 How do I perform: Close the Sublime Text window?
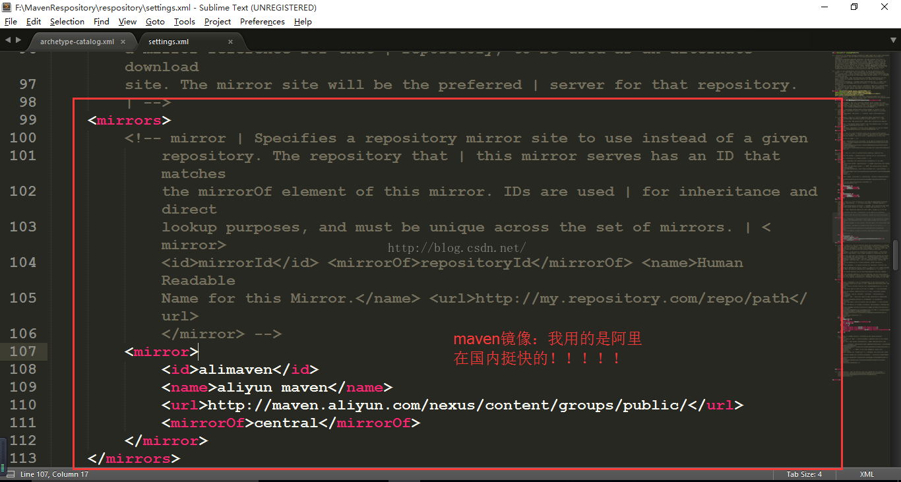885,7
